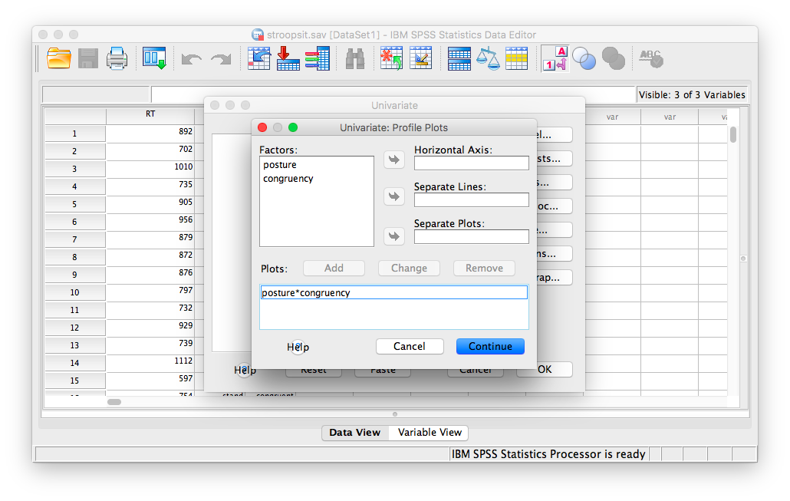This screenshot has height=501, width=790.
Task: Run Spell Check ABC icon
Action: pyautogui.click(x=651, y=58)
